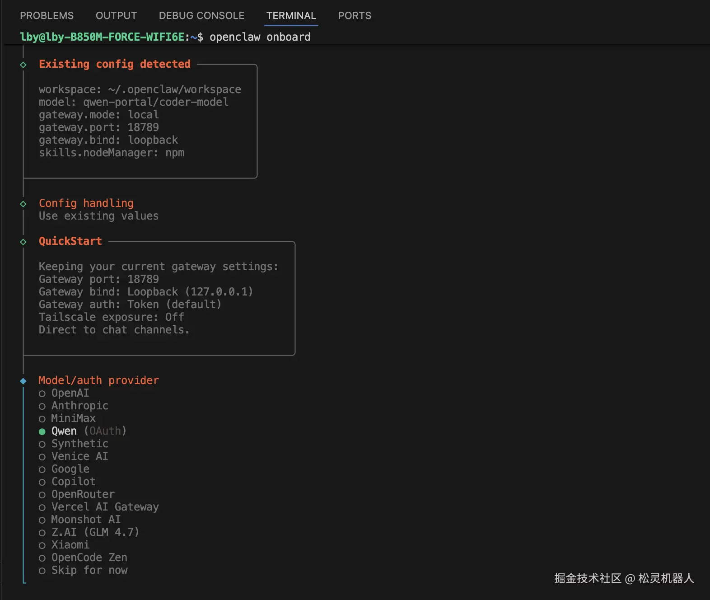Click the 'openclaw onboard' command text

tap(260, 37)
